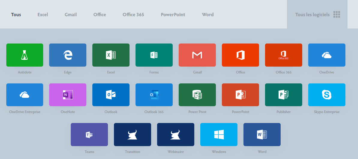Viewport: 358px width, 159px height.
Task: Click the OneNote caption label
Action: [x=68, y=112]
